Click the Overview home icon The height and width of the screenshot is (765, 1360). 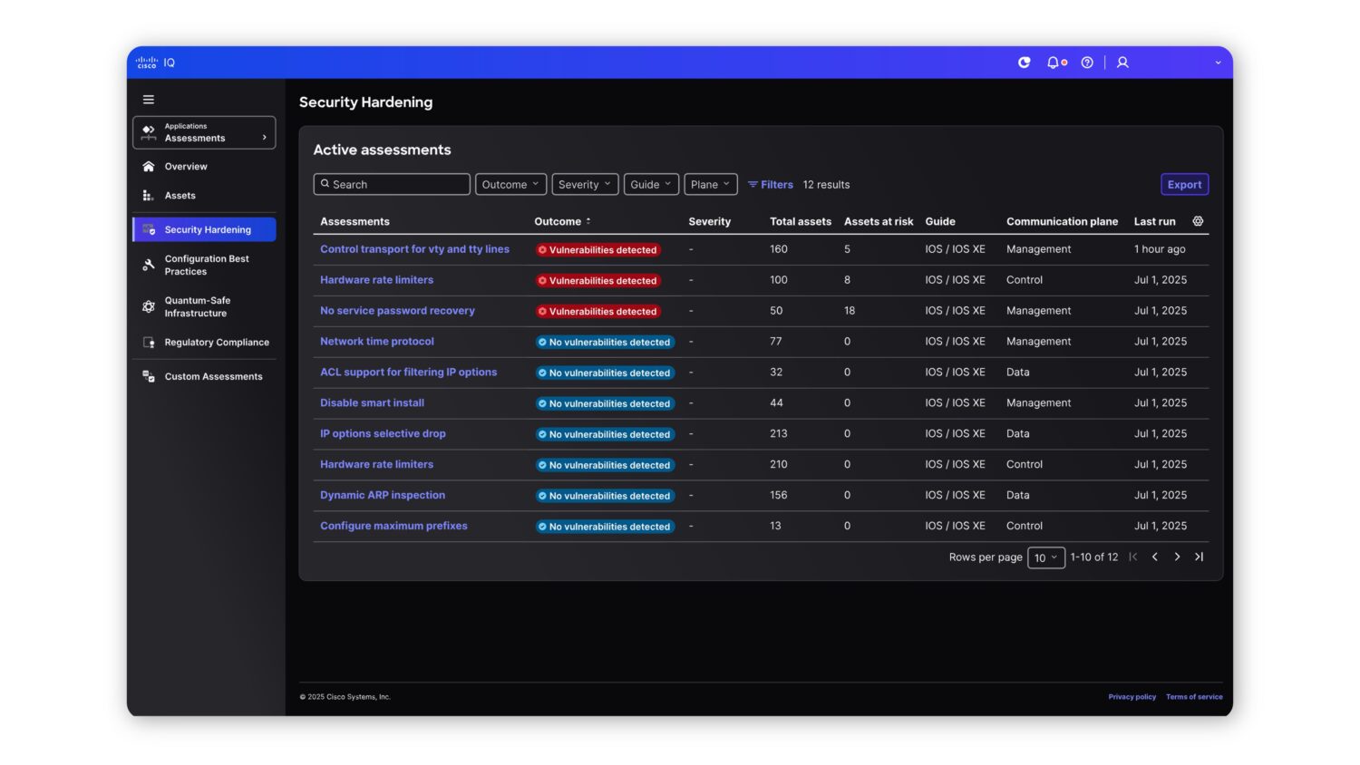[149, 166]
